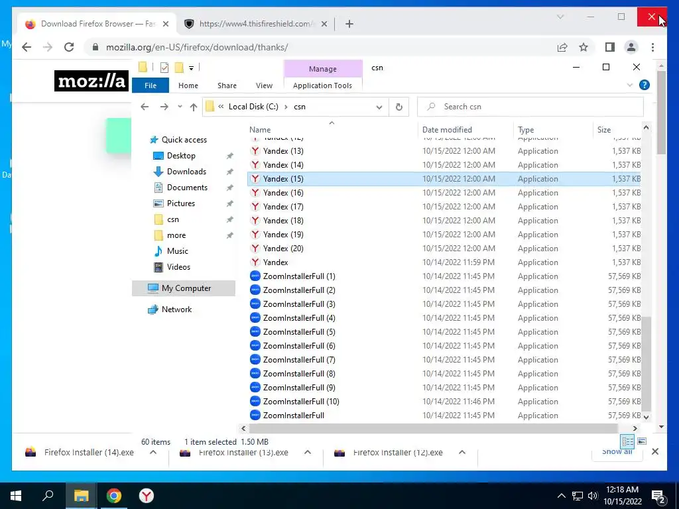Open Customize Quick Access Toolbar dropdown

[191, 68]
